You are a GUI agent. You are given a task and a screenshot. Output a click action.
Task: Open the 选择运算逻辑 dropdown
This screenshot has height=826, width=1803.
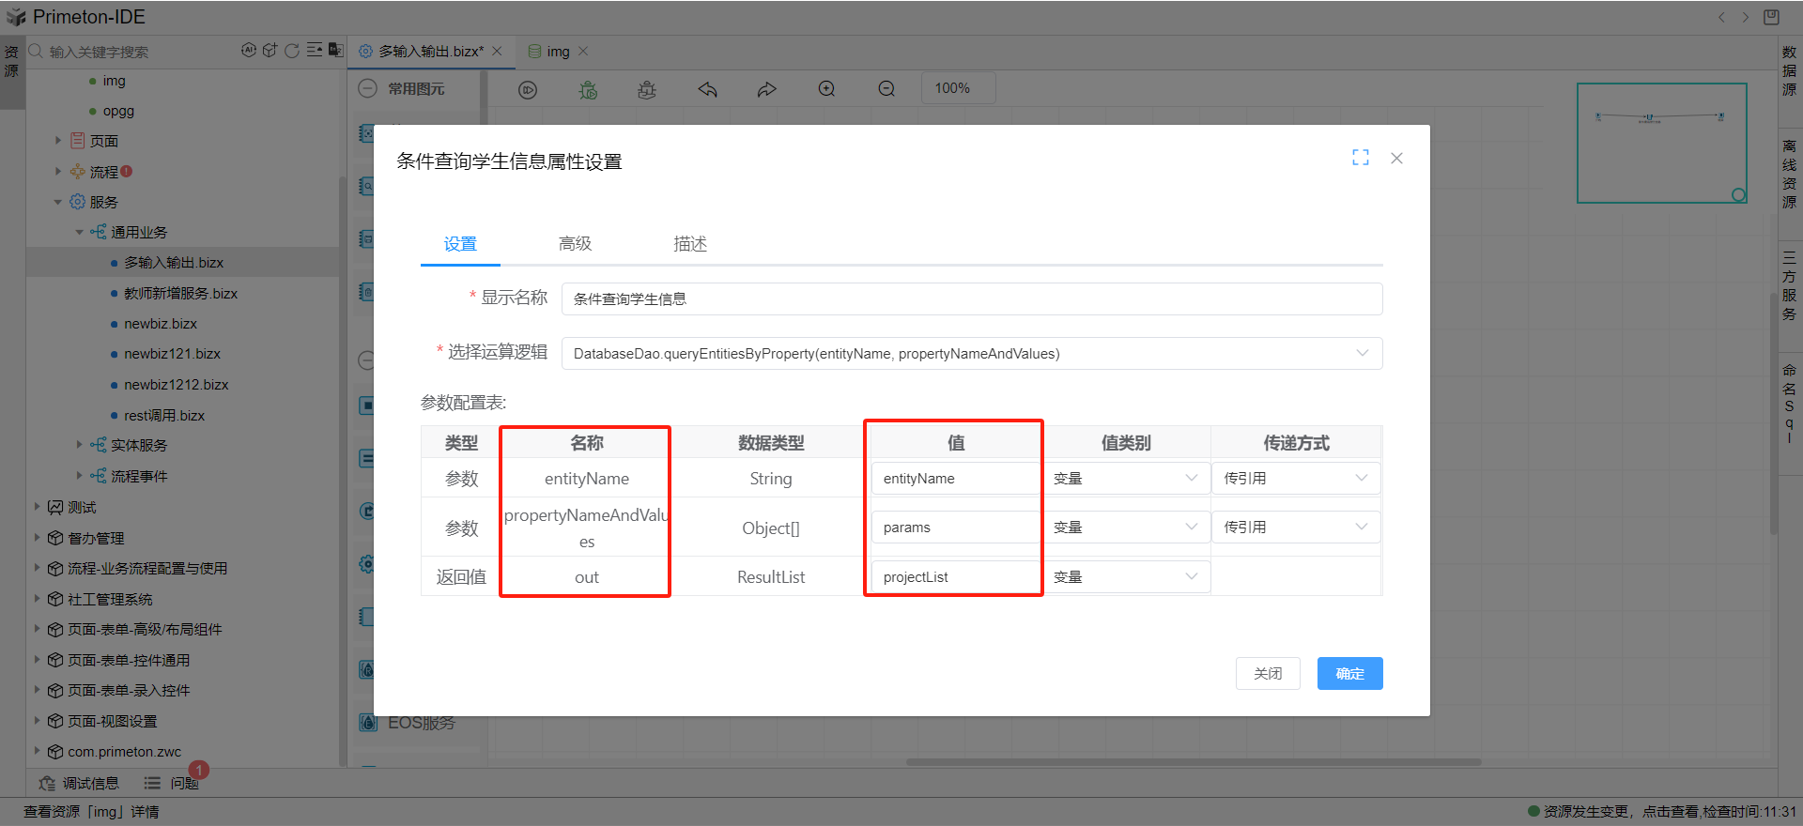(971, 354)
